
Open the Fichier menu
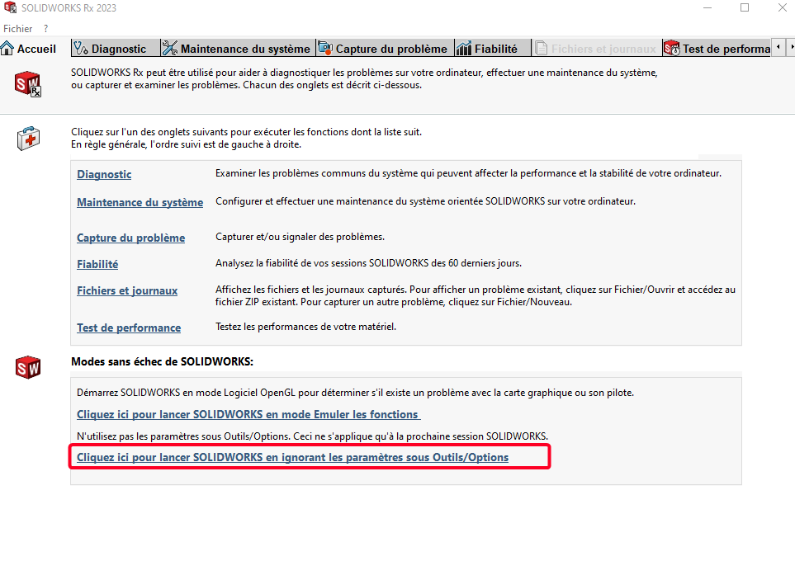[x=17, y=28]
